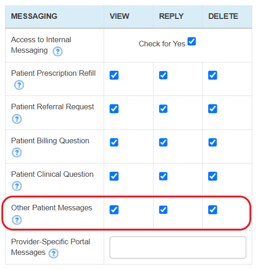Toggle Delete checkbox for Patient Referral Request
Image resolution: width=260 pixels, height=270 pixels.
click(x=213, y=109)
